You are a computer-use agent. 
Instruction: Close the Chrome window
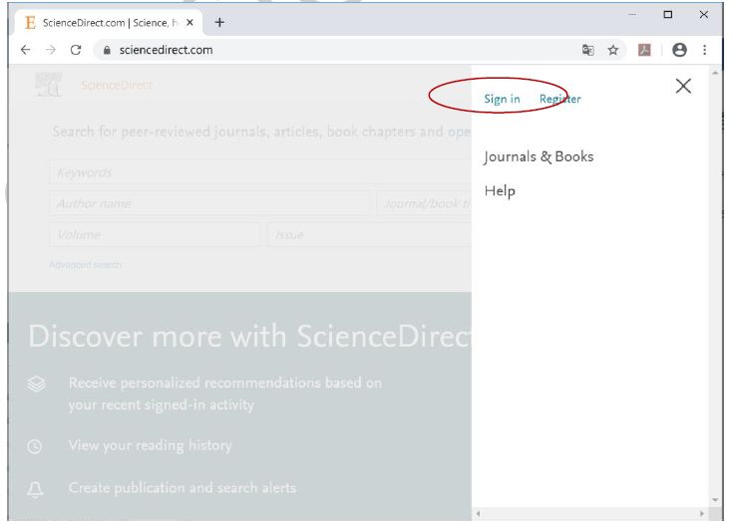pyautogui.click(x=704, y=15)
